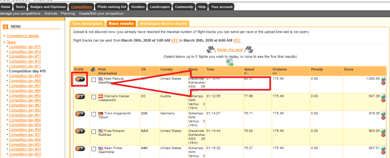Click the checkered flag left of Replay the race

coord(211,50)
